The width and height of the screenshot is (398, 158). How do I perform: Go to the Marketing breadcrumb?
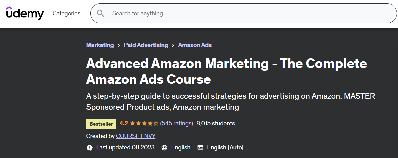[x=100, y=45]
